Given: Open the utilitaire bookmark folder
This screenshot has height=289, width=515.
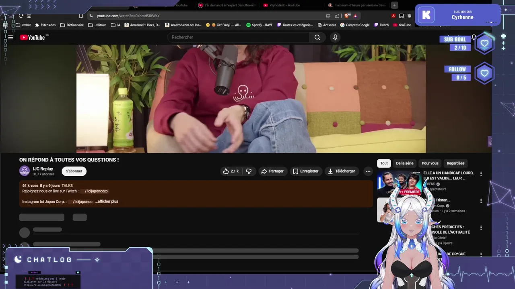Looking at the screenshot, I should click(x=97, y=25).
